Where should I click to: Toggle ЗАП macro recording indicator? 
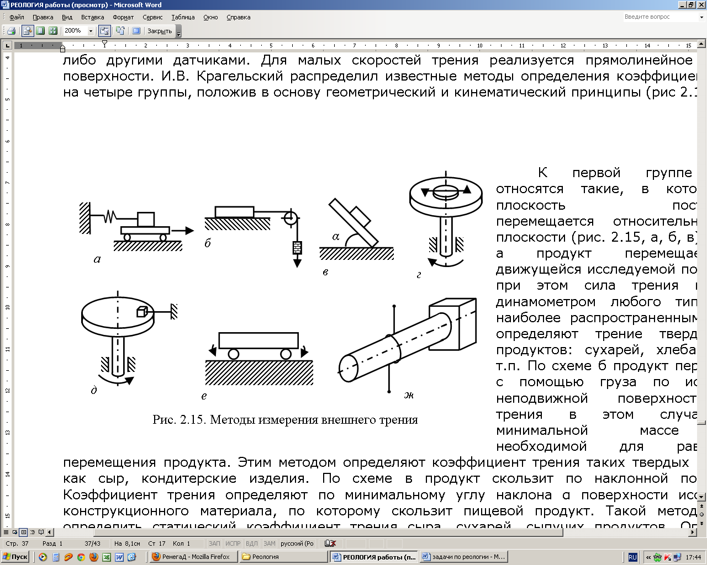point(214,543)
